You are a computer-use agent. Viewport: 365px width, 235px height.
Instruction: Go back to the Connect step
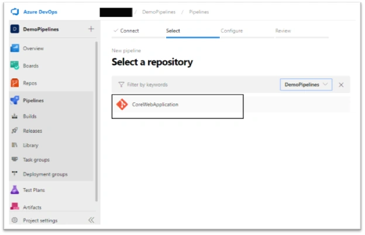click(x=129, y=31)
